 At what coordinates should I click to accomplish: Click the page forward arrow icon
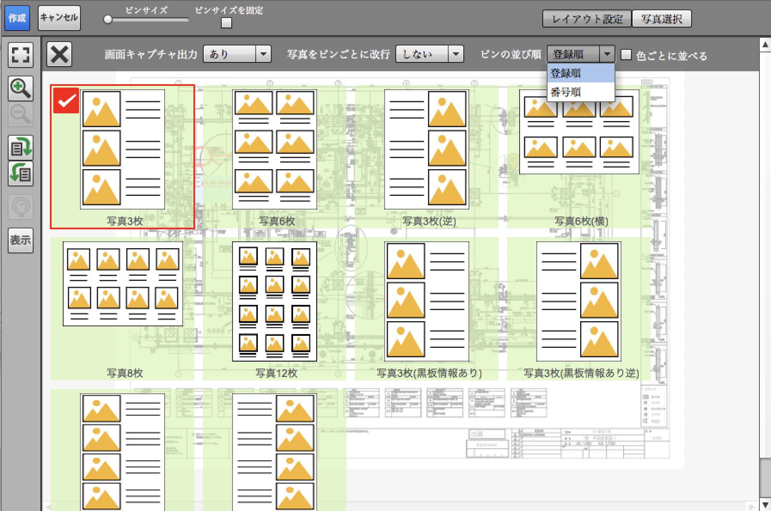20,148
